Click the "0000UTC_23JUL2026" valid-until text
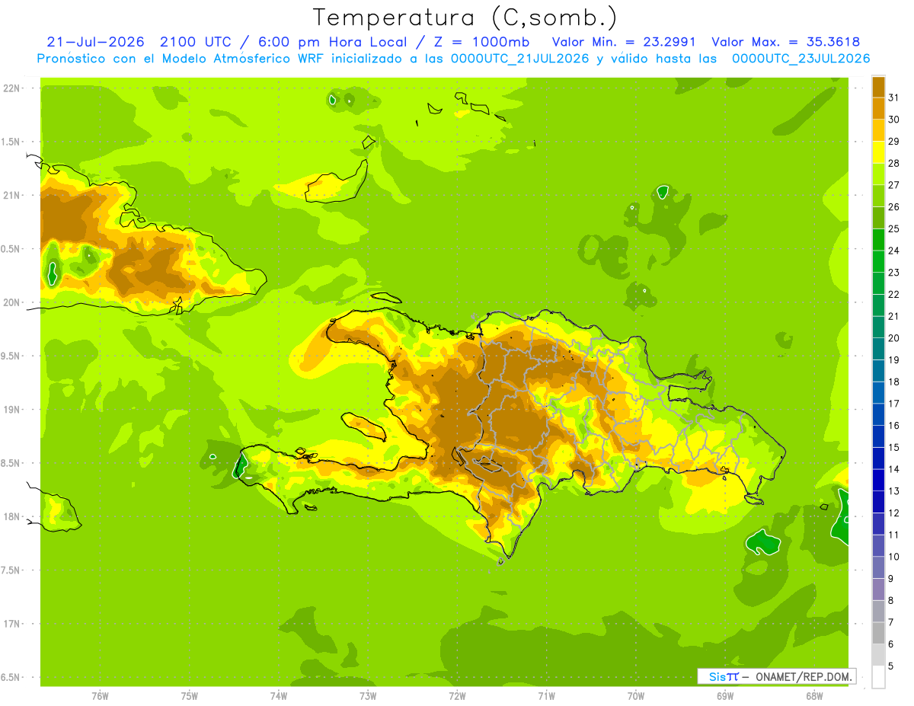The image size is (914, 706). 801,59
